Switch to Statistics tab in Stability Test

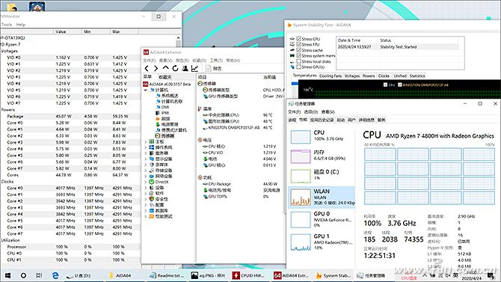417,76
